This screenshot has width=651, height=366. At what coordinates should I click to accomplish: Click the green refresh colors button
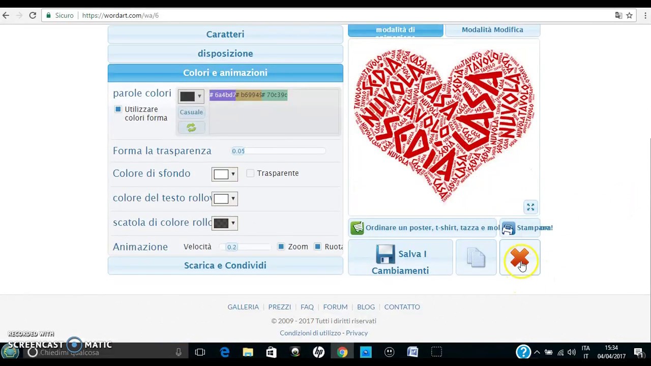pos(191,128)
